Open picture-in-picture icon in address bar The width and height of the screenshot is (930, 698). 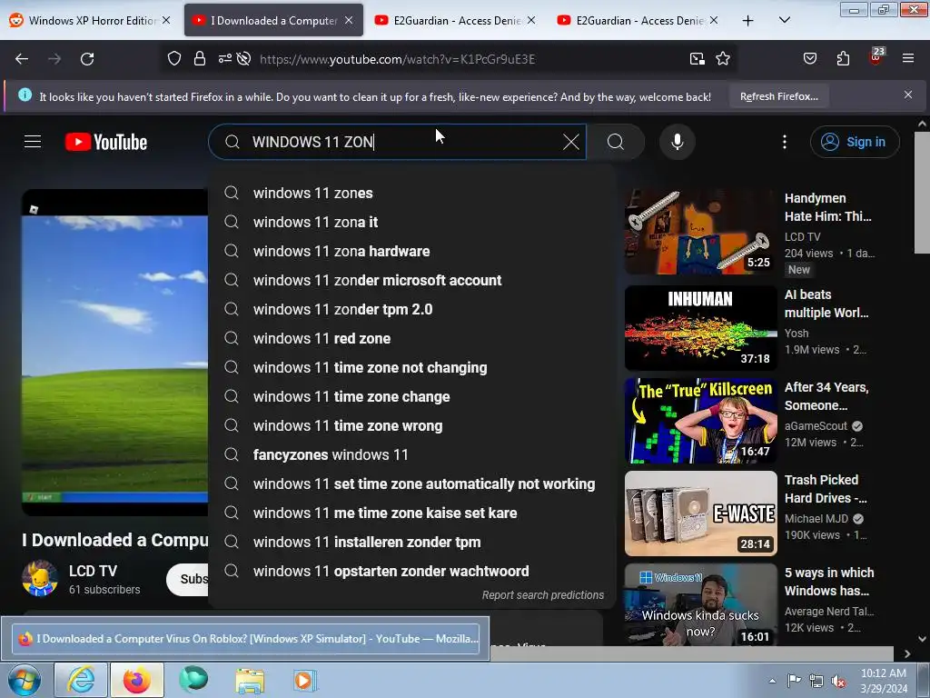click(697, 59)
